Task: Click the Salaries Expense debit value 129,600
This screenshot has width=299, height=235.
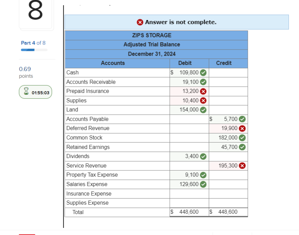Action: point(189,184)
